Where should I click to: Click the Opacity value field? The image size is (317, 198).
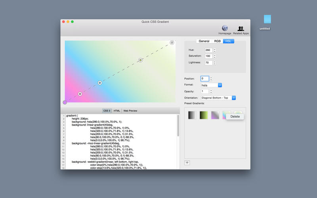(x=204, y=91)
